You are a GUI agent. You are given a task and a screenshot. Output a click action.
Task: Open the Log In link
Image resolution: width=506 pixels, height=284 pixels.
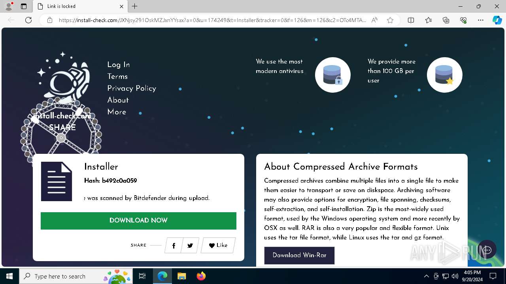pyautogui.click(x=119, y=65)
